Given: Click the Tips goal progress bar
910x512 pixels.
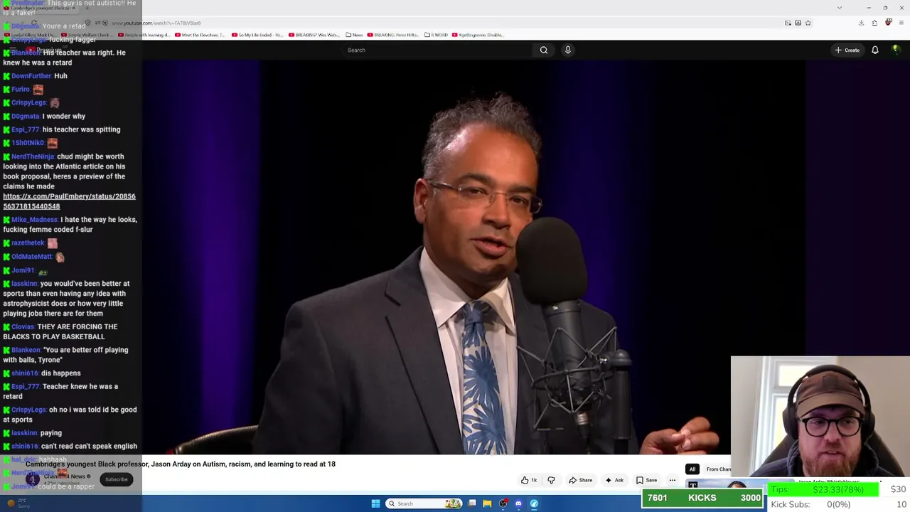Looking at the screenshot, I should (x=824, y=489).
